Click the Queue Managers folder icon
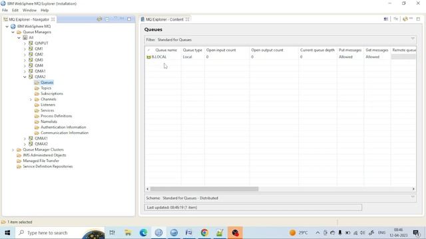Image resolution: width=426 pixels, height=239 pixels. pos(19,32)
